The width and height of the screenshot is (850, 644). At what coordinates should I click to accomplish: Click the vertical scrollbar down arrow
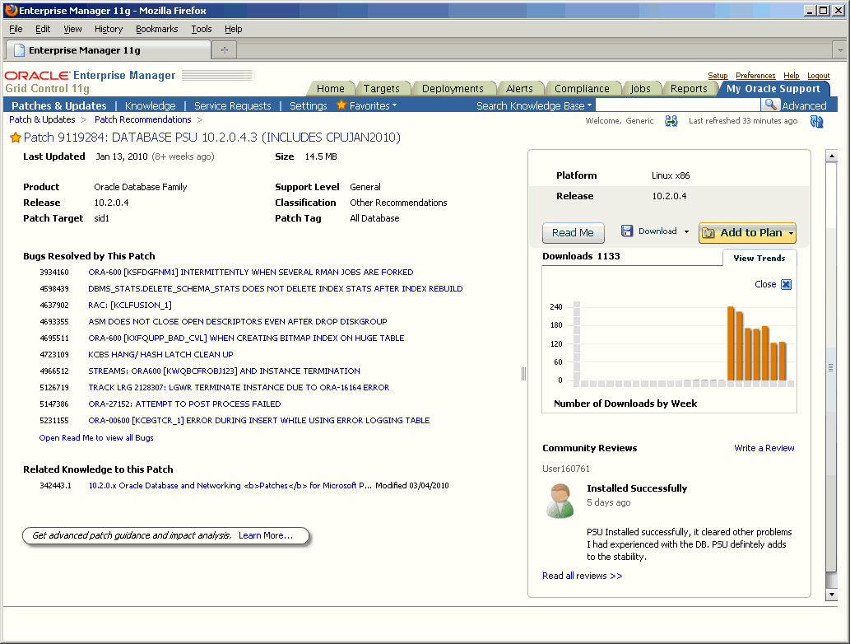831,594
